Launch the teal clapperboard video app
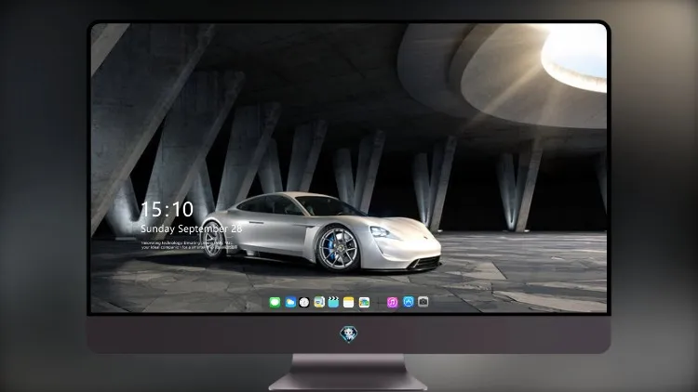 tap(333, 302)
